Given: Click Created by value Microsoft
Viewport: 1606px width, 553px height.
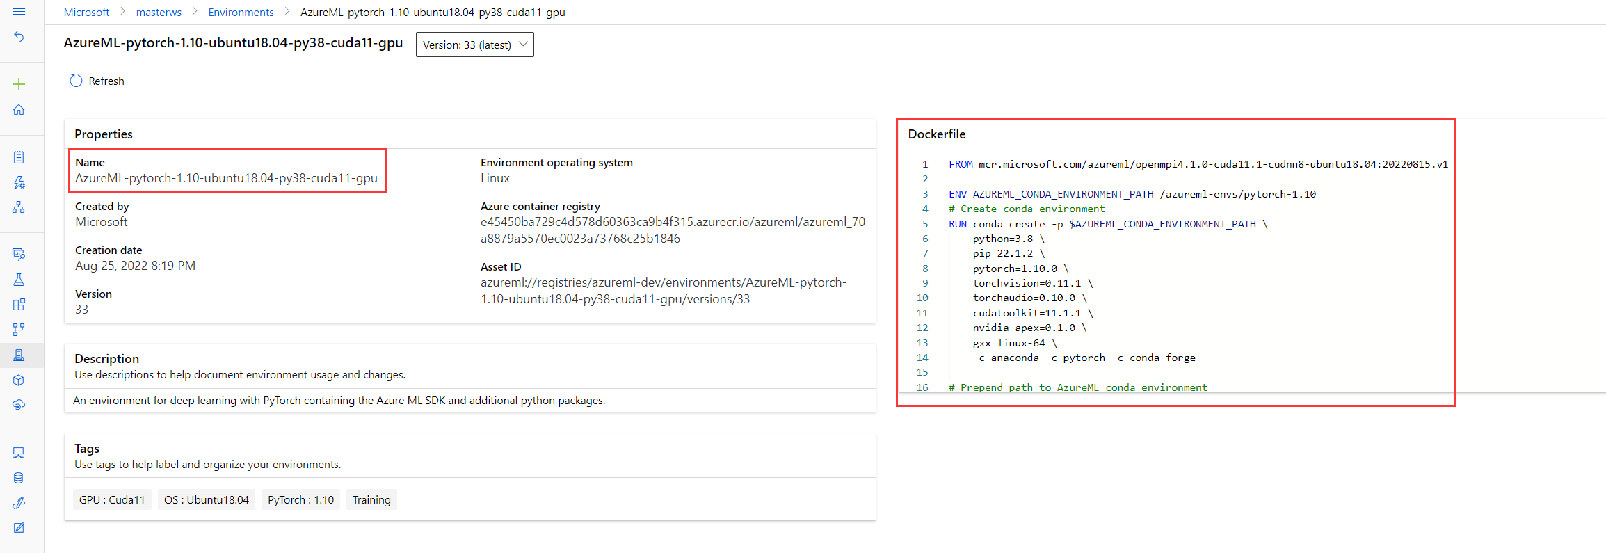Looking at the screenshot, I should click(102, 222).
